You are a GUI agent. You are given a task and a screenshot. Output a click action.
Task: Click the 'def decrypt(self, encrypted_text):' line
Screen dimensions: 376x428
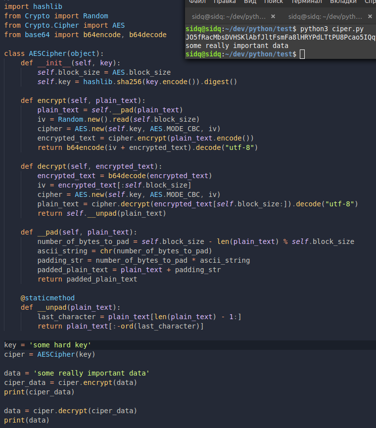click(92, 166)
